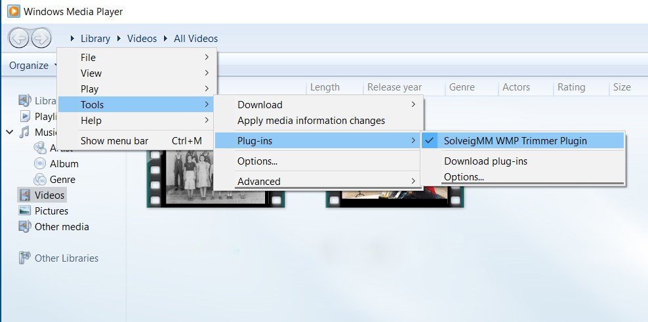Viewport: 648px width, 322px height.
Task: Click the Other Libraries icon
Action: (x=25, y=258)
